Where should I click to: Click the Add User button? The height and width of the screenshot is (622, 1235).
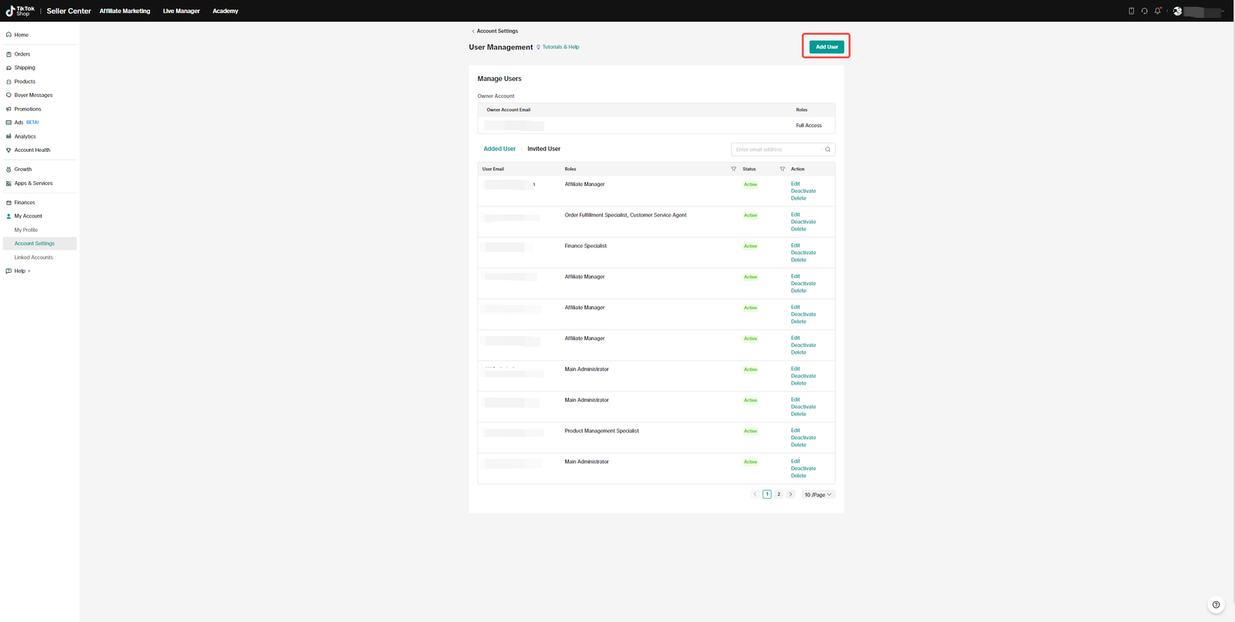(x=827, y=47)
